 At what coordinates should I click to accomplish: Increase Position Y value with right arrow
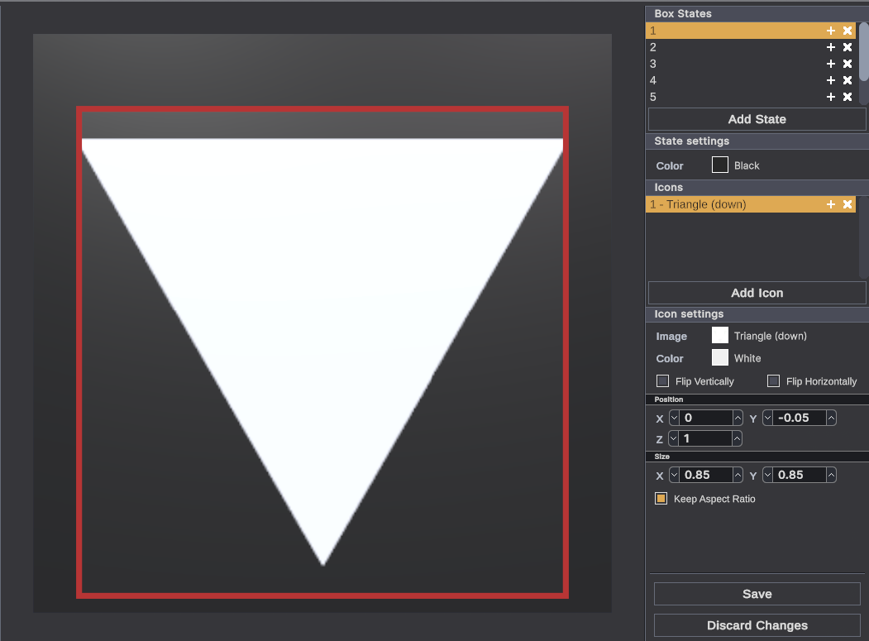tap(831, 419)
